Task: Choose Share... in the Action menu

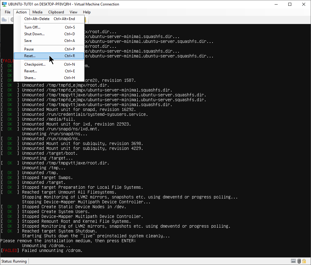Action: coord(49,78)
